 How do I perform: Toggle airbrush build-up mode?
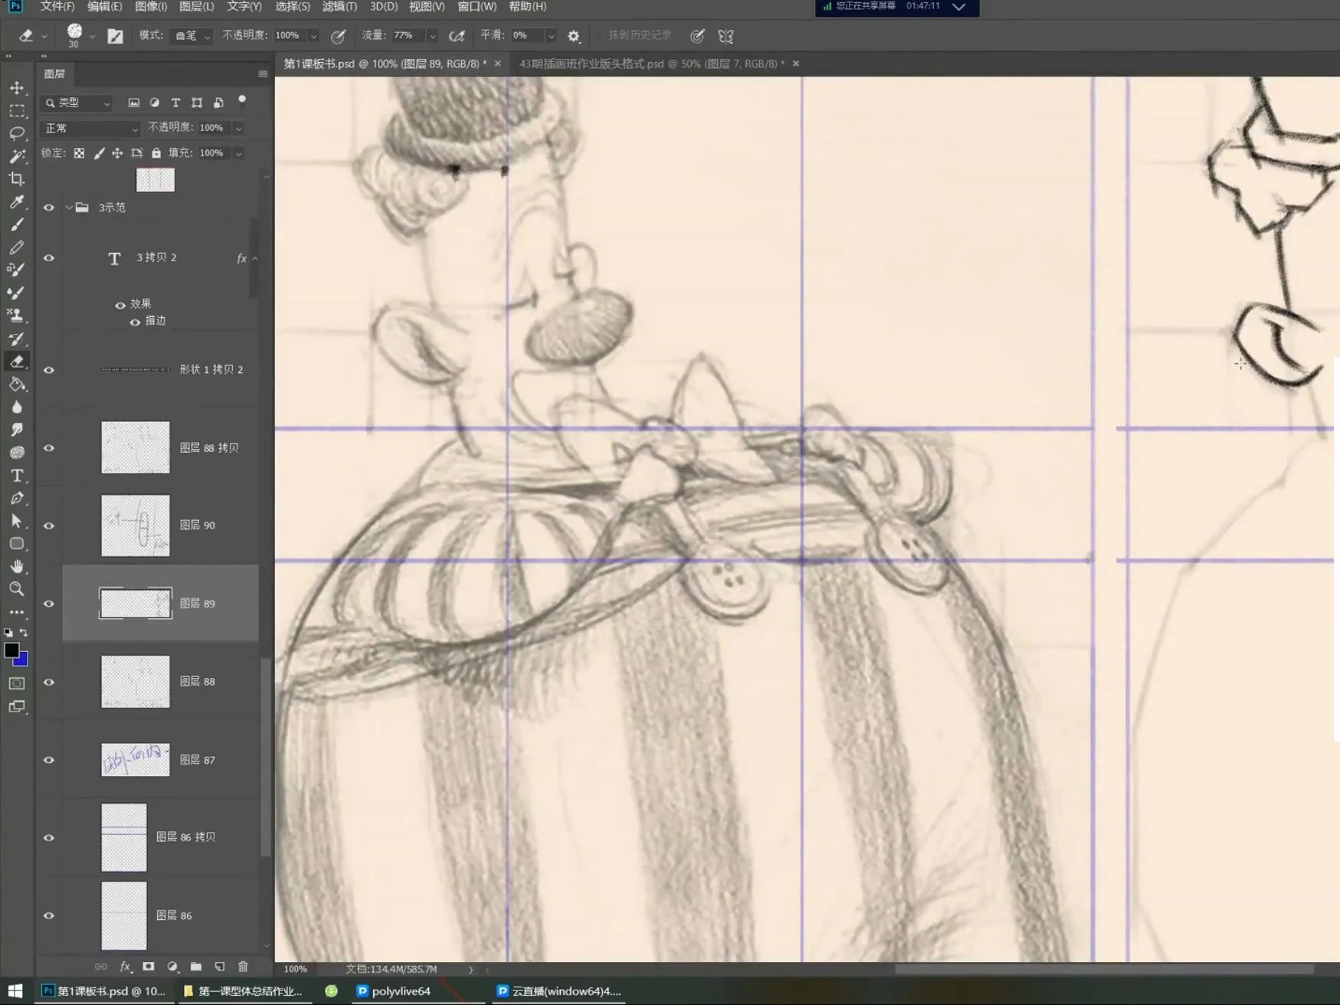point(457,36)
